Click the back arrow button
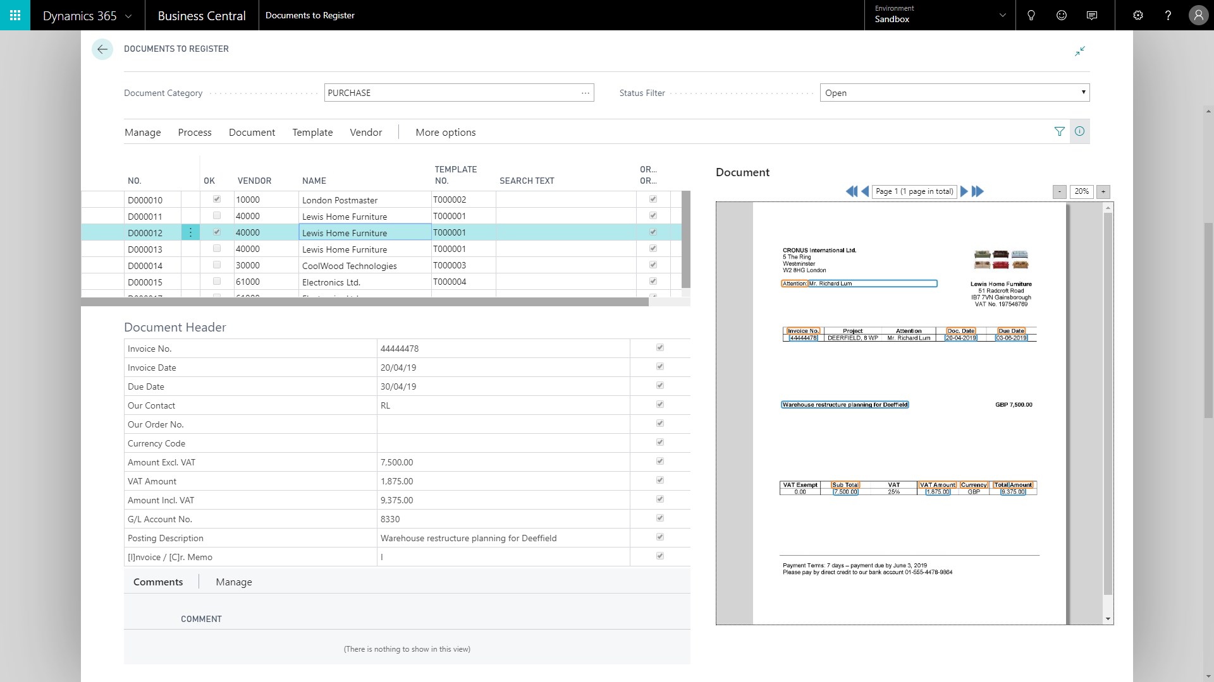Screen dimensions: 1214x682 pos(102,49)
